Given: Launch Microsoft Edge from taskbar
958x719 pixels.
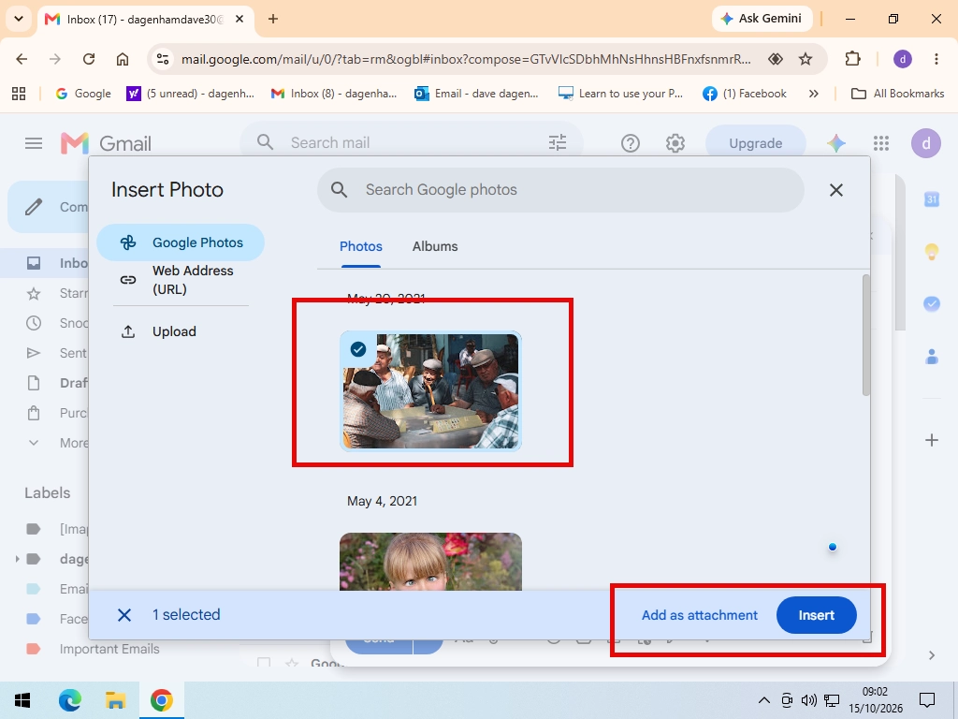Looking at the screenshot, I should [x=69, y=700].
